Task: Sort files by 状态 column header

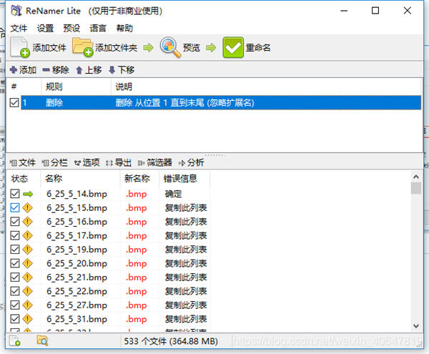Action: (x=24, y=179)
